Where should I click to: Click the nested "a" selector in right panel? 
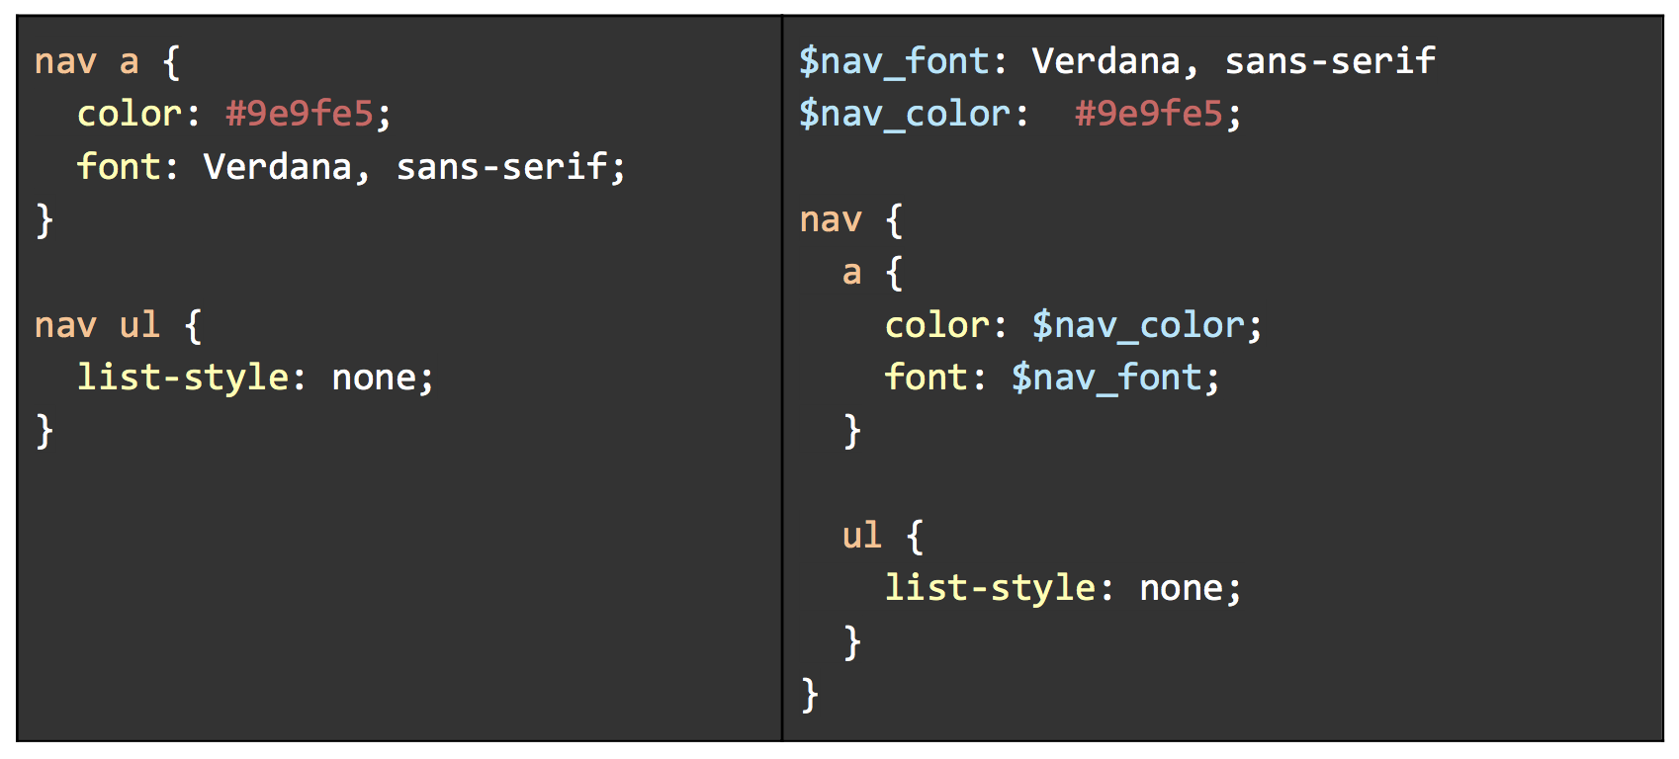click(851, 272)
